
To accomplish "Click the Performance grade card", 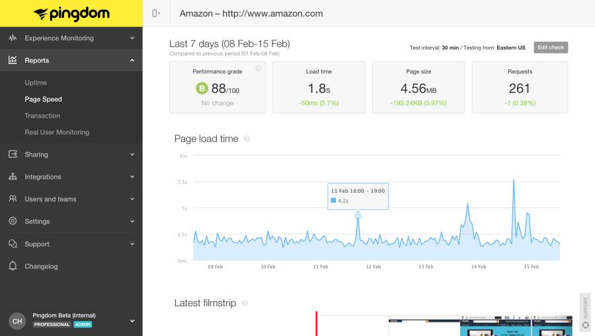I will (x=218, y=87).
